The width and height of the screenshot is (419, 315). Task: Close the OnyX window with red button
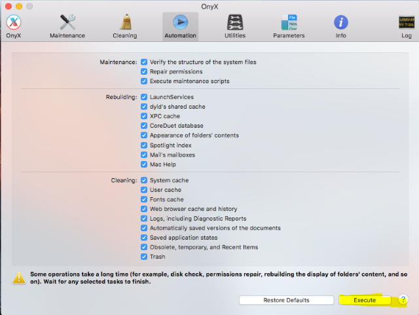pos(9,6)
